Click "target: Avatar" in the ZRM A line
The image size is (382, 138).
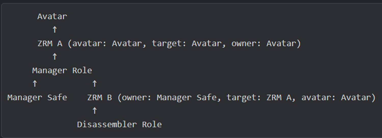point(186,44)
